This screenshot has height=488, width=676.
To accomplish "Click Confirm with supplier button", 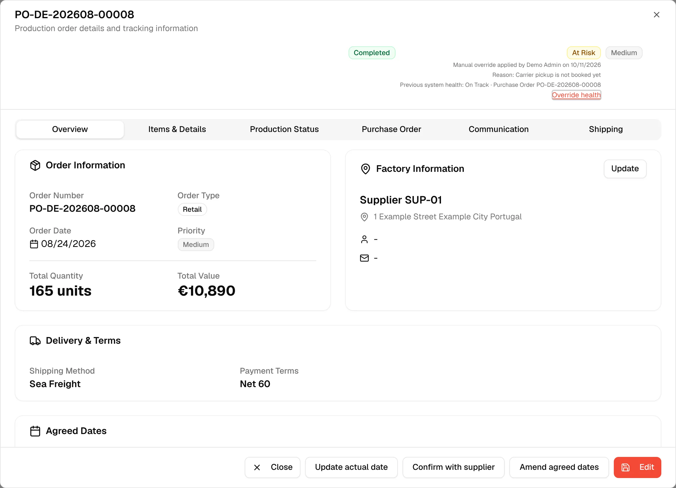I will coord(453,467).
